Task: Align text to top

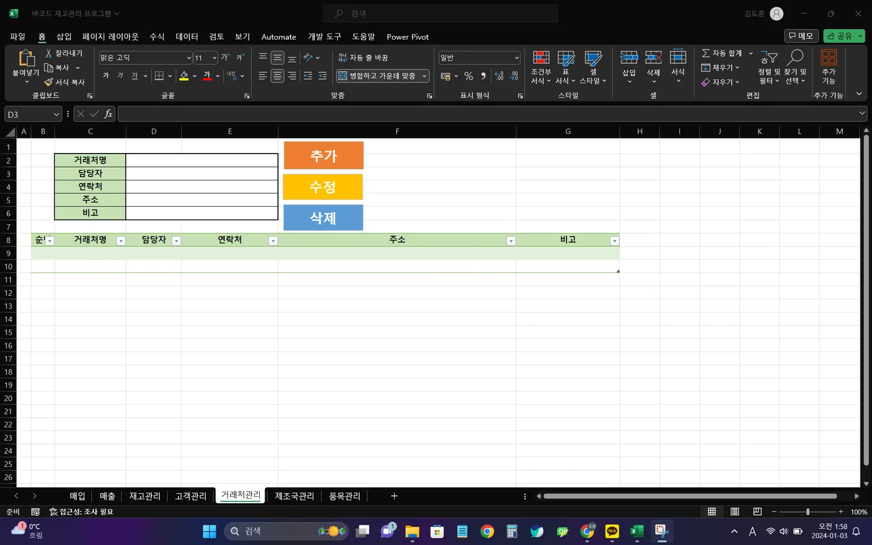Action: tap(263, 57)
